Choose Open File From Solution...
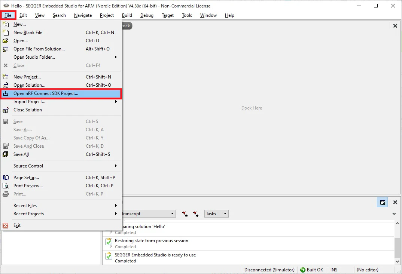The height and width of the screenshot is (274, 402). coord(61,49)
